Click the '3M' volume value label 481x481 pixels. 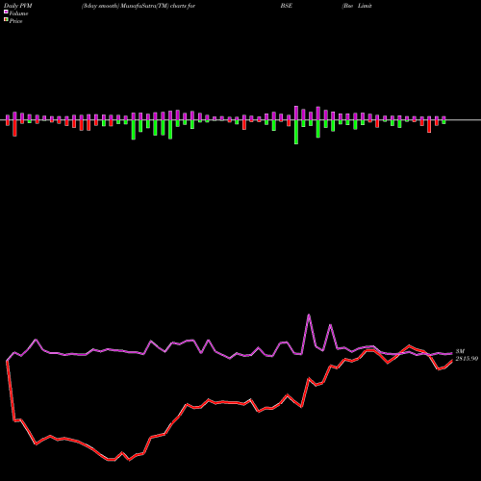point(460,351)
